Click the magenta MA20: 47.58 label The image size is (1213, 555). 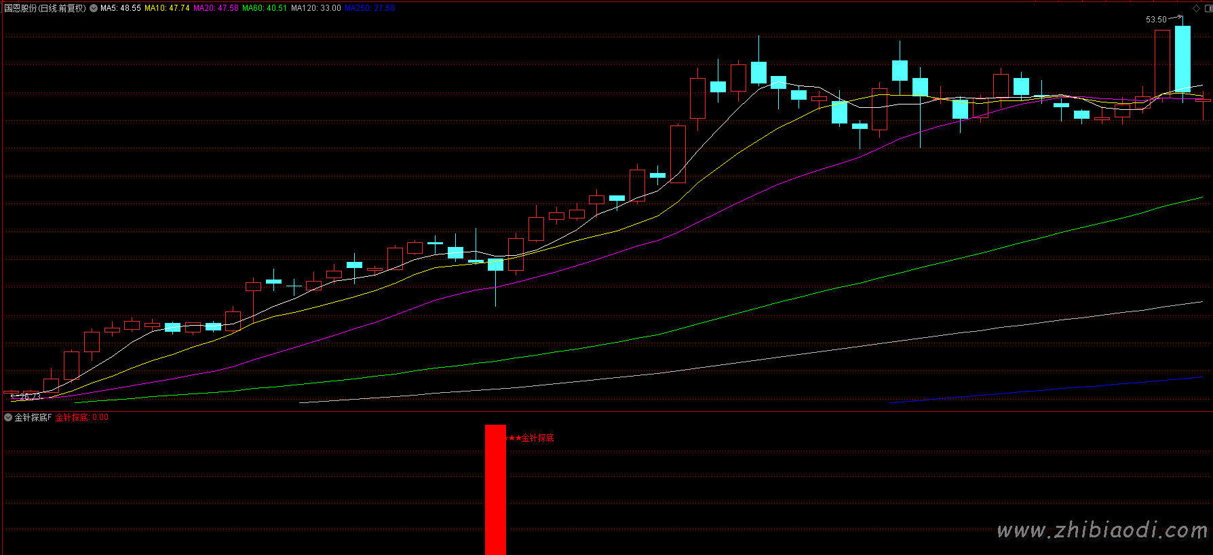pyautogui.click(x=216, y=8)
